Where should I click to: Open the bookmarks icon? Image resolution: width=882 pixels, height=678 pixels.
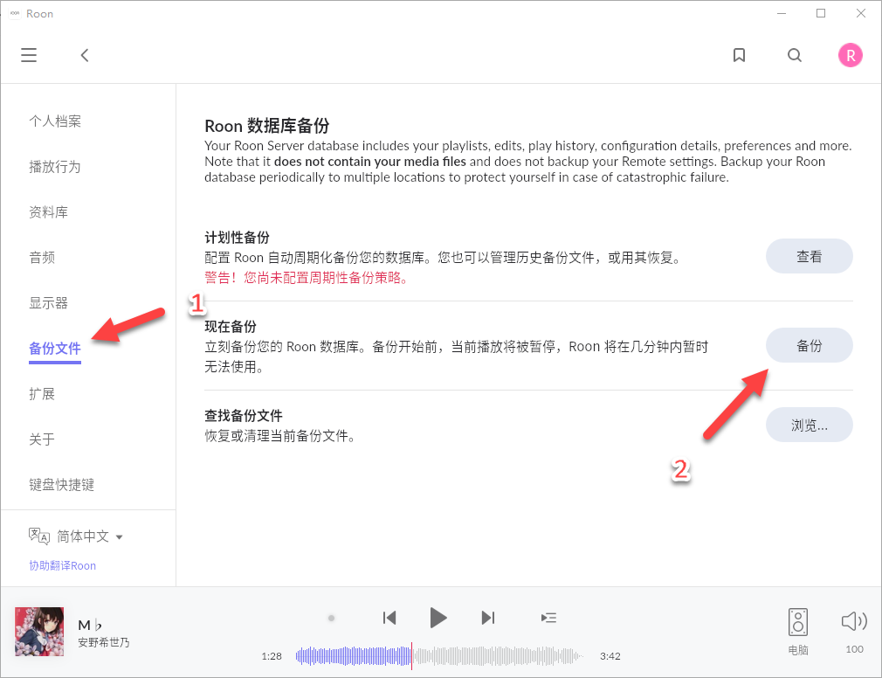739,55
